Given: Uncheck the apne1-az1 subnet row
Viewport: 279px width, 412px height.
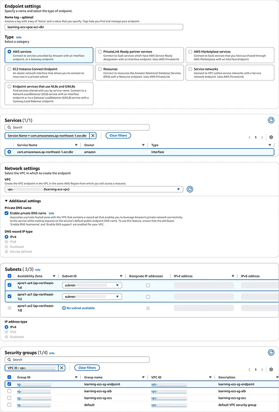Looking at the screenshot, I should [9, 296].
